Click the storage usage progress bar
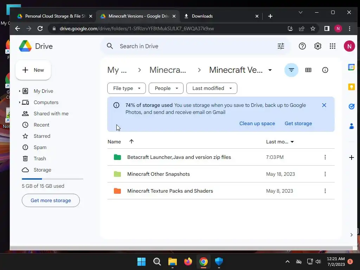360x270 pixels. tap(52, 179)
